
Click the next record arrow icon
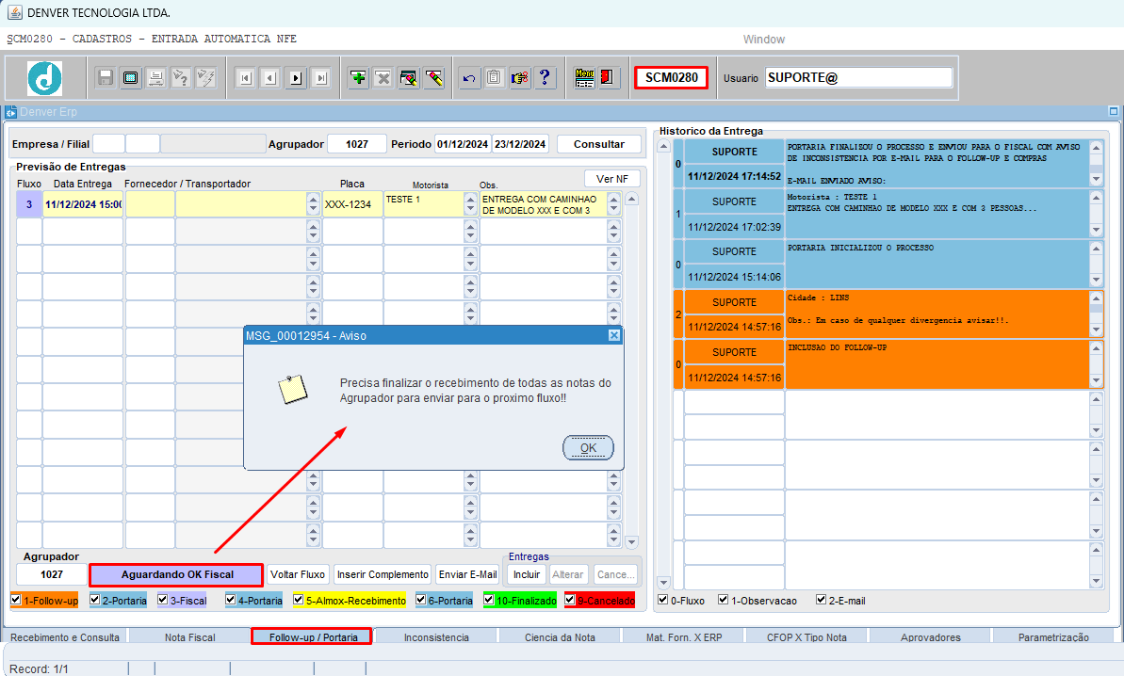(296, 78)
